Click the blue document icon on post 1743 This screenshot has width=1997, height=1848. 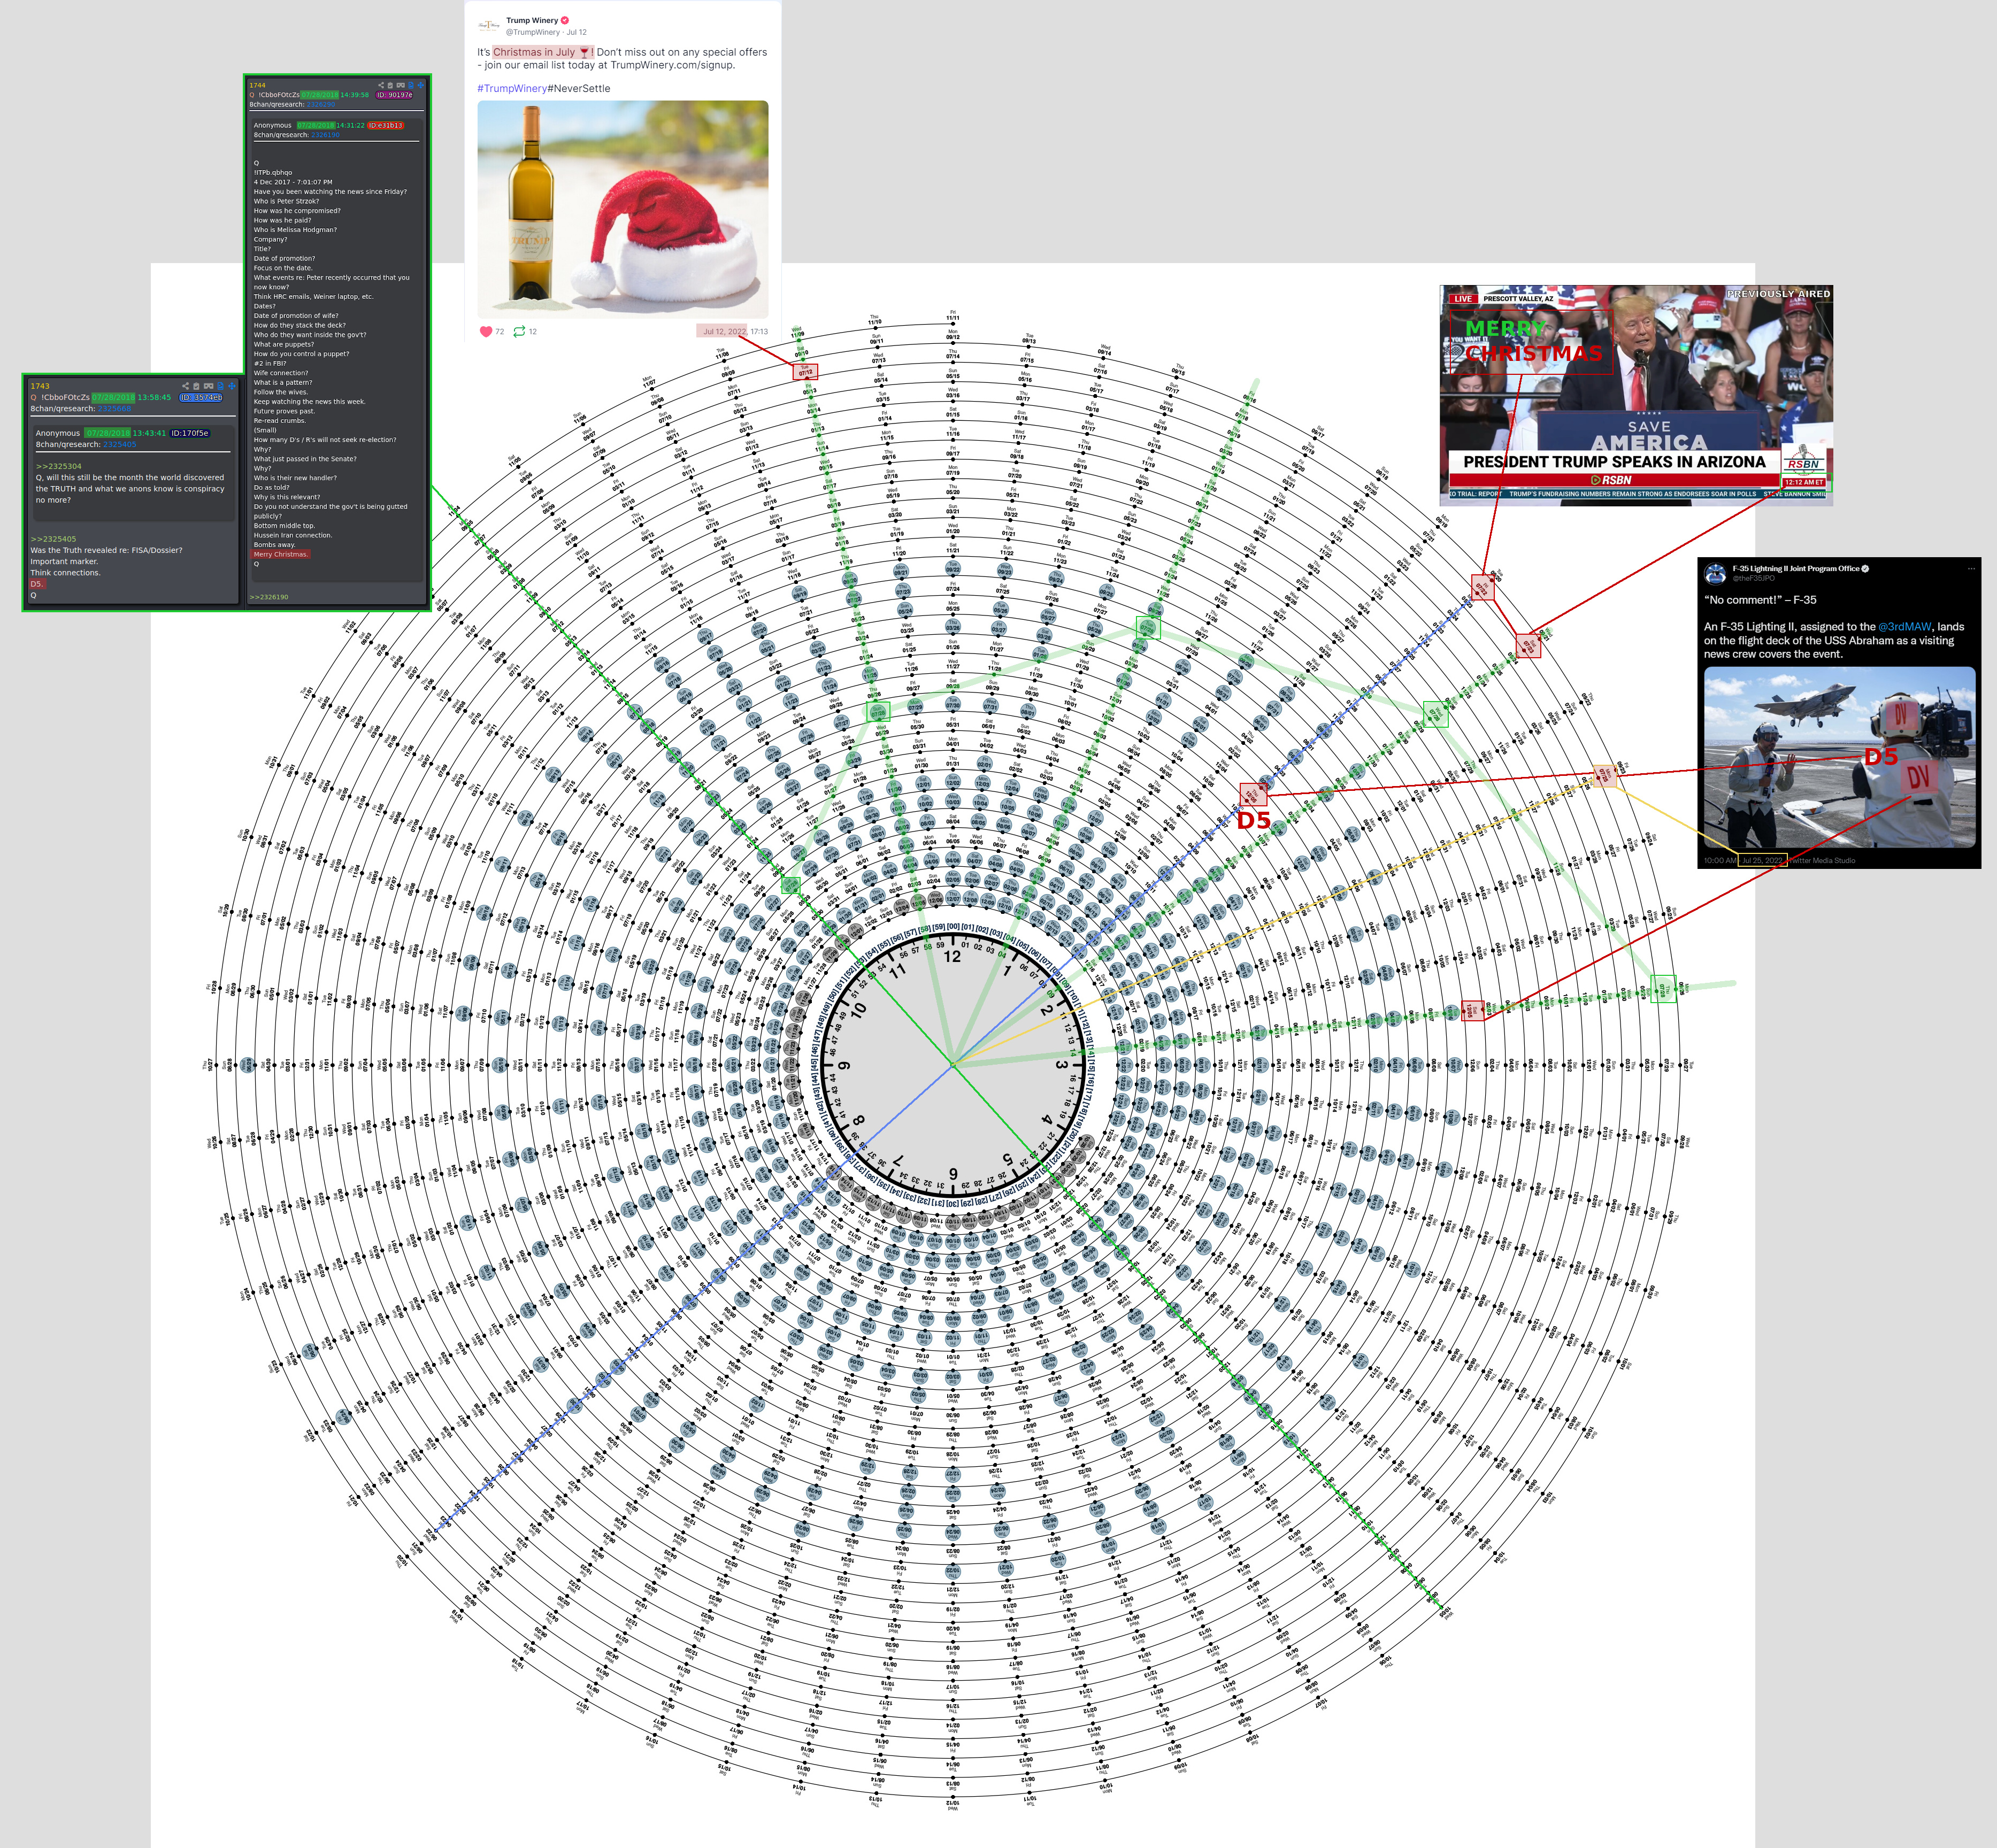[x=221, y=385]
